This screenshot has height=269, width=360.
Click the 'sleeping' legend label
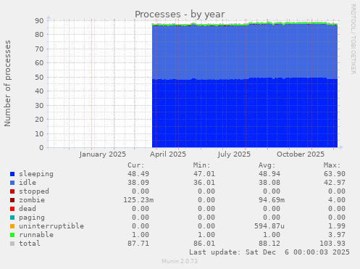click(36, 174)
